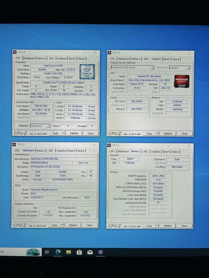Click Core Speed value 798.05 MHz
This screenshot has width=209, height=278.
pos(41,106)
